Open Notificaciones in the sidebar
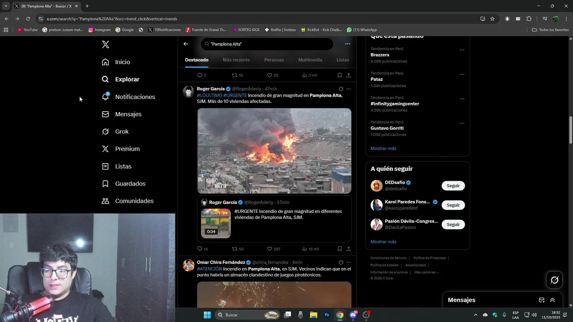 click(x=128, y=97)
